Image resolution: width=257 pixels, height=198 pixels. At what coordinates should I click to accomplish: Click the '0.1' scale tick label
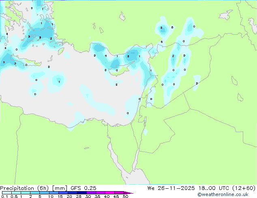coord(4,196)
